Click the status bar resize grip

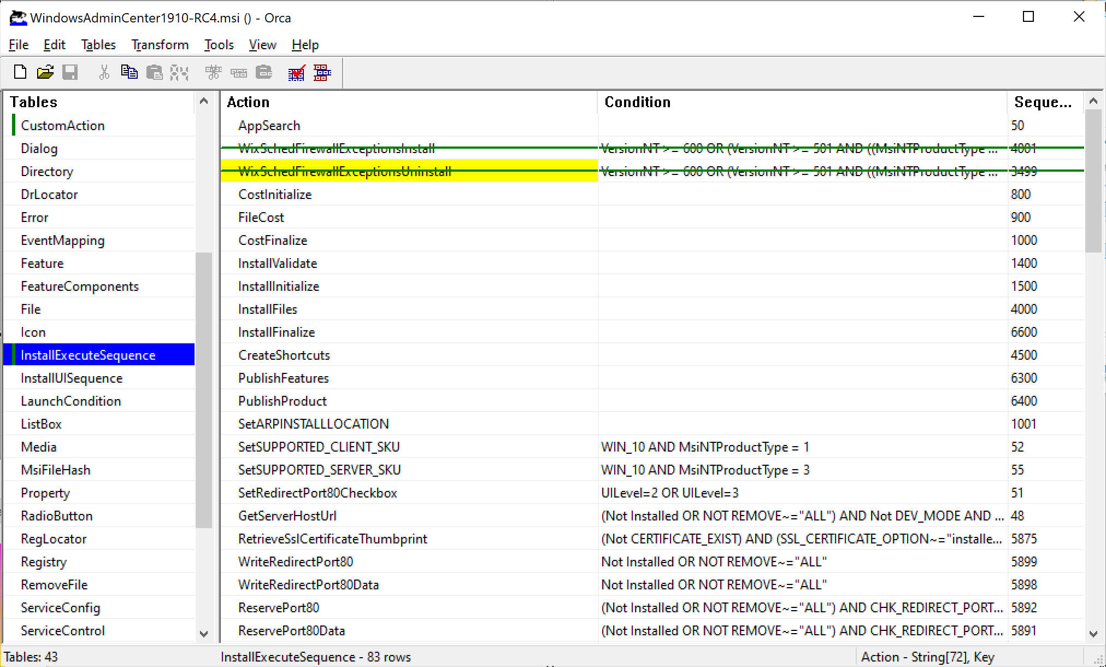click(x=1098, y=659)
